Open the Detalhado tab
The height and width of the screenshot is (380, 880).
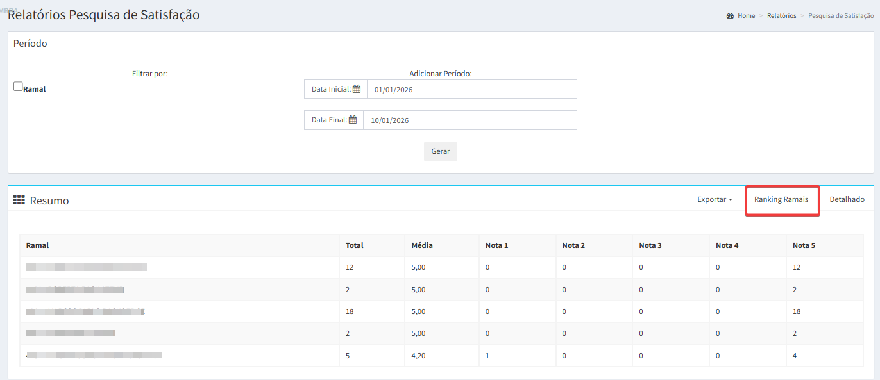point(847,199)
